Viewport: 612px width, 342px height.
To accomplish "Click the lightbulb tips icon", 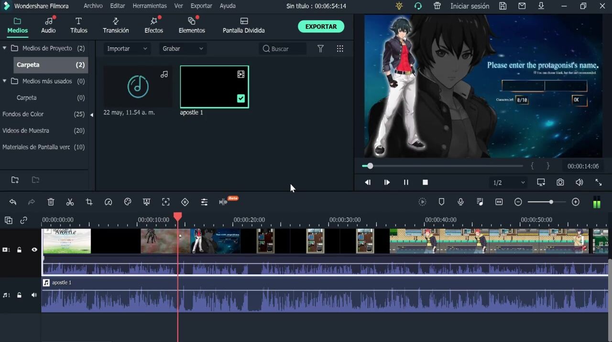I will [399, 6].
